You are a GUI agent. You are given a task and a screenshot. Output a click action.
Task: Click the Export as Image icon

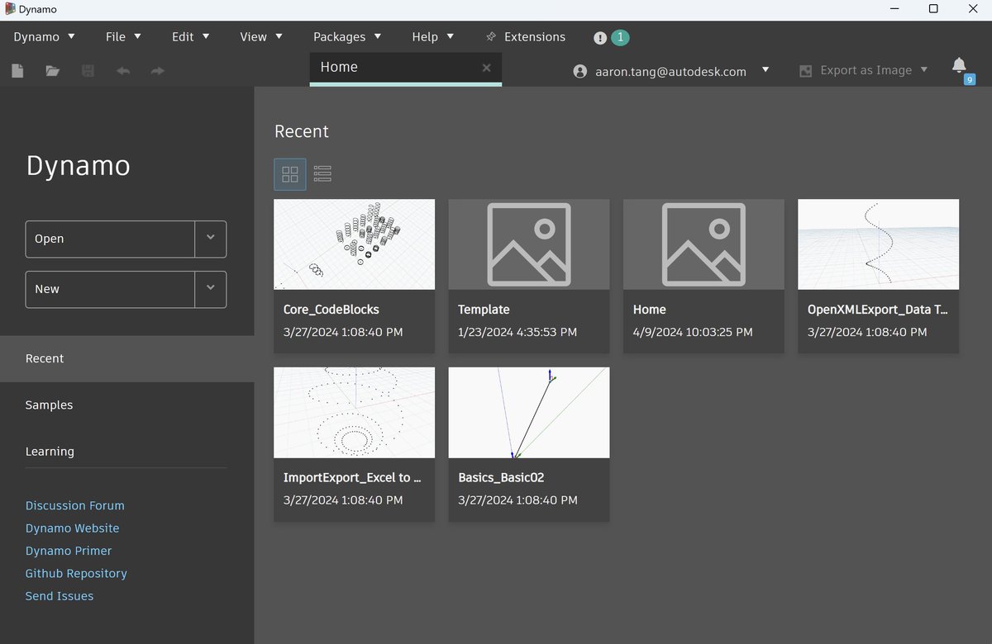click(x=806, y=71)
